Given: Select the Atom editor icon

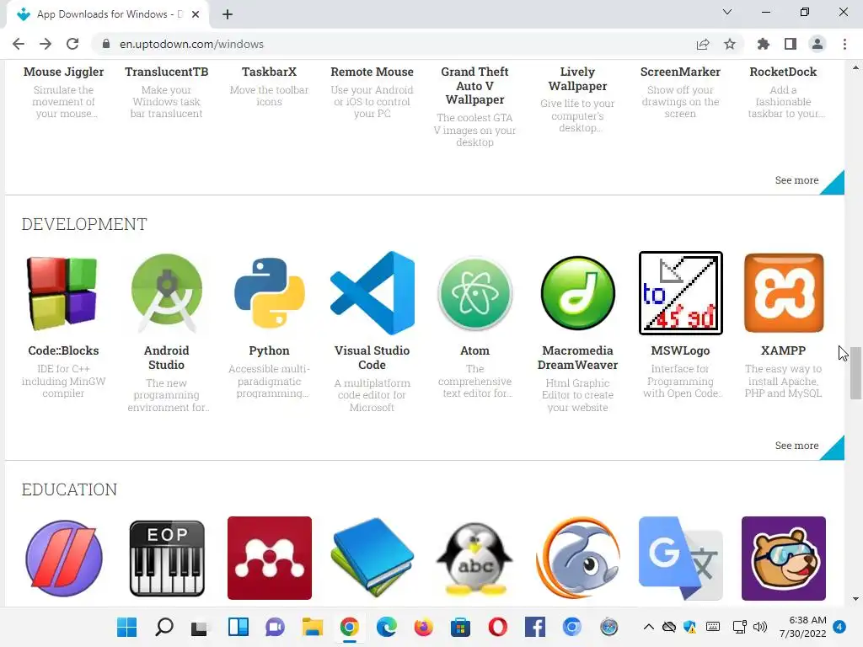Looking at the screenshot, I should (475, 292).
